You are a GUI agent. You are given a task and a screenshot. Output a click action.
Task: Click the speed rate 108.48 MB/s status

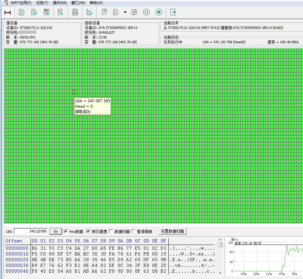[x=283, y=42]
